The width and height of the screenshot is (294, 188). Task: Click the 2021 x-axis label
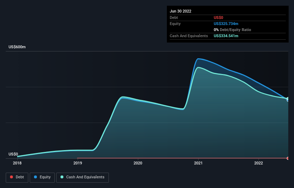(x=198, y=163)
